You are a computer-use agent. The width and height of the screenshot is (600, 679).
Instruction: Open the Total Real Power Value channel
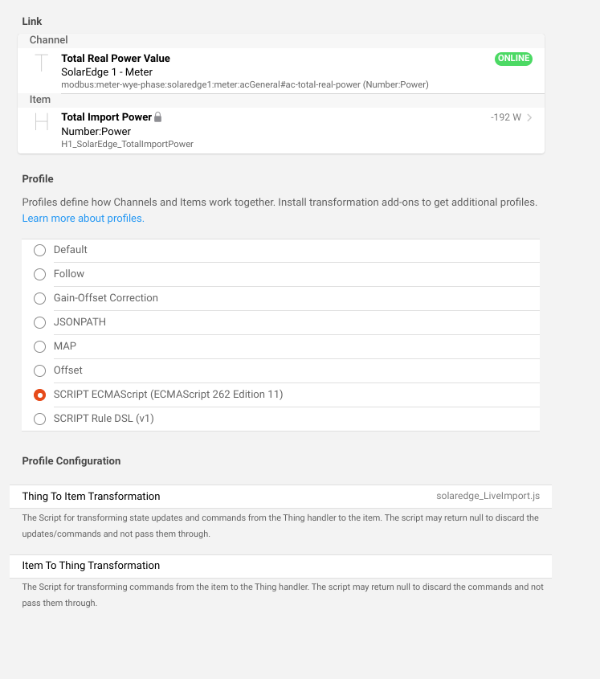[116, 59]
